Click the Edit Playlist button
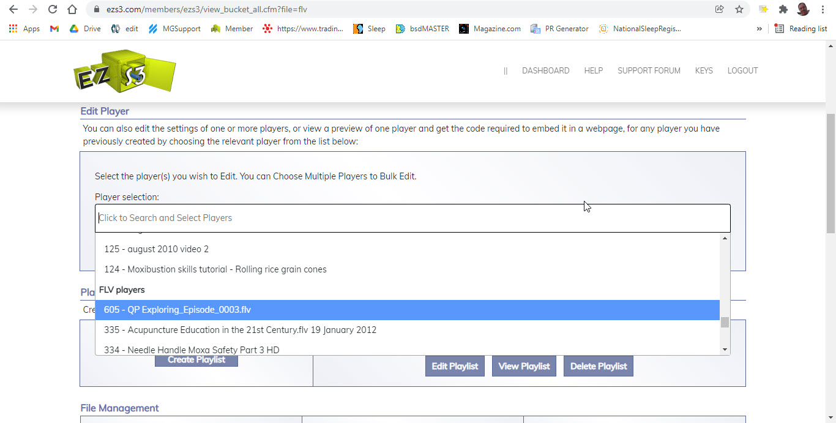 [x=455, y=366]
